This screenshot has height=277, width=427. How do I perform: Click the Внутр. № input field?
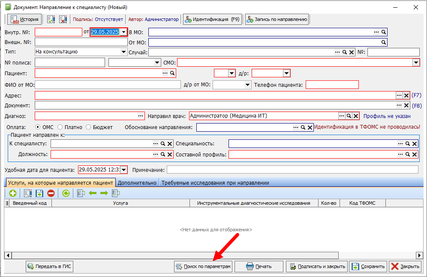58,32
